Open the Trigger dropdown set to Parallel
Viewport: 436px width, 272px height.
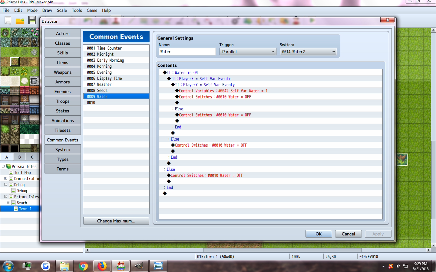tap(248, 52)
